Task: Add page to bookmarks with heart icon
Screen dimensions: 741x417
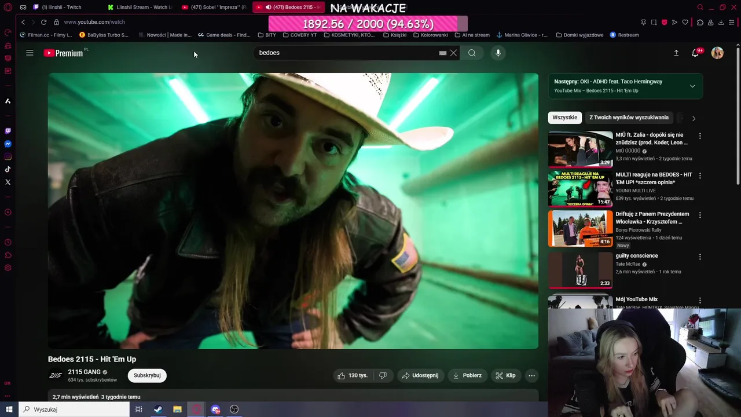Action: point(685,22)
